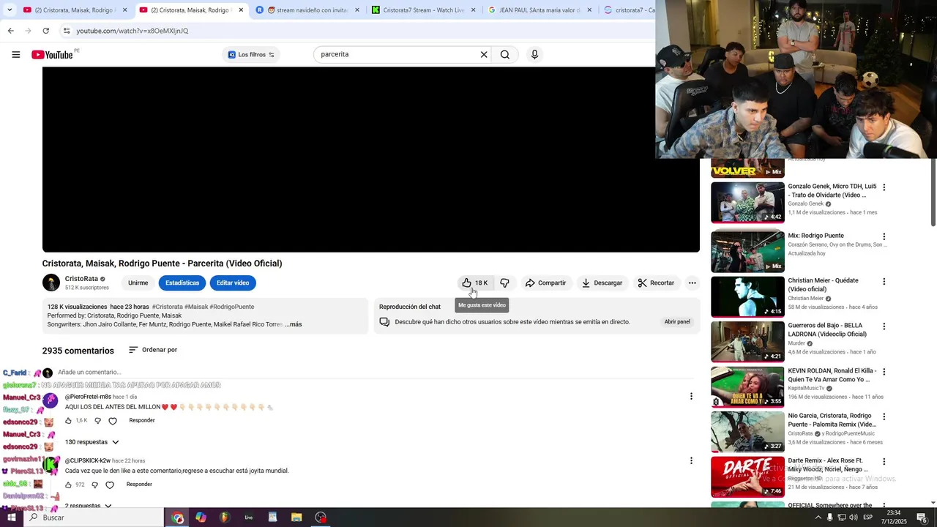Open menu for Guerreros del Bajo video
This screenshot has width=937, height=527.
point(884,326)
